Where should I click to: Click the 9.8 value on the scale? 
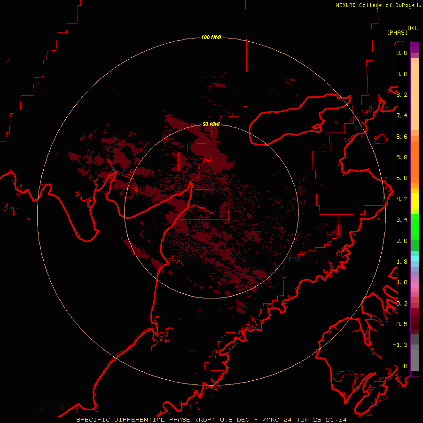click(402, 53)
